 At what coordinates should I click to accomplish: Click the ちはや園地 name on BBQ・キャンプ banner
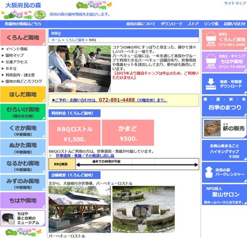tap(232, 61)
